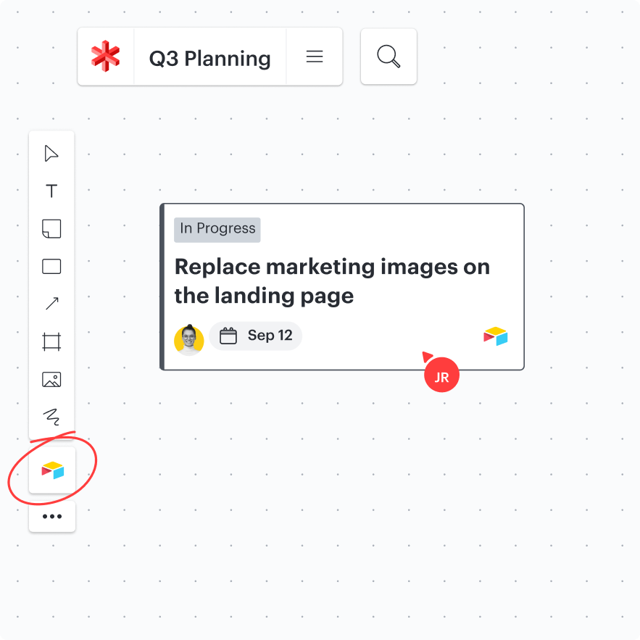Click the Q3 Planning board title
640x640 pixels.
(209, 58)
